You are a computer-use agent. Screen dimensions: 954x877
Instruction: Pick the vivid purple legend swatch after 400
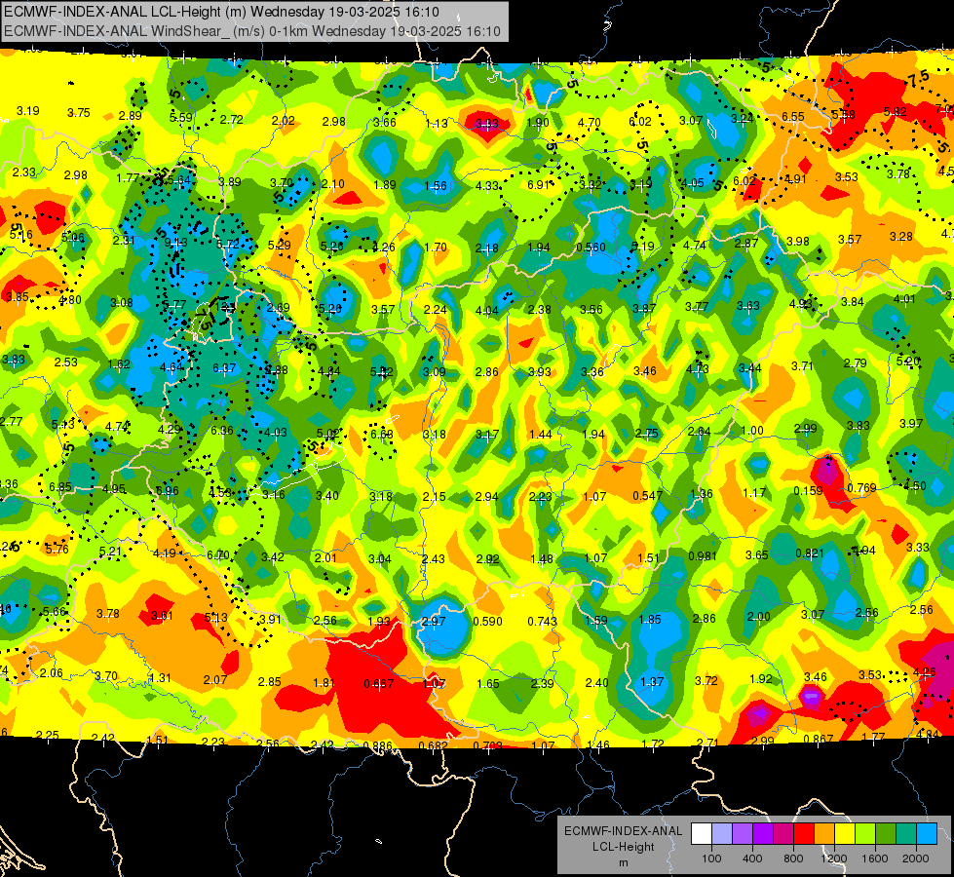(763, 833)
